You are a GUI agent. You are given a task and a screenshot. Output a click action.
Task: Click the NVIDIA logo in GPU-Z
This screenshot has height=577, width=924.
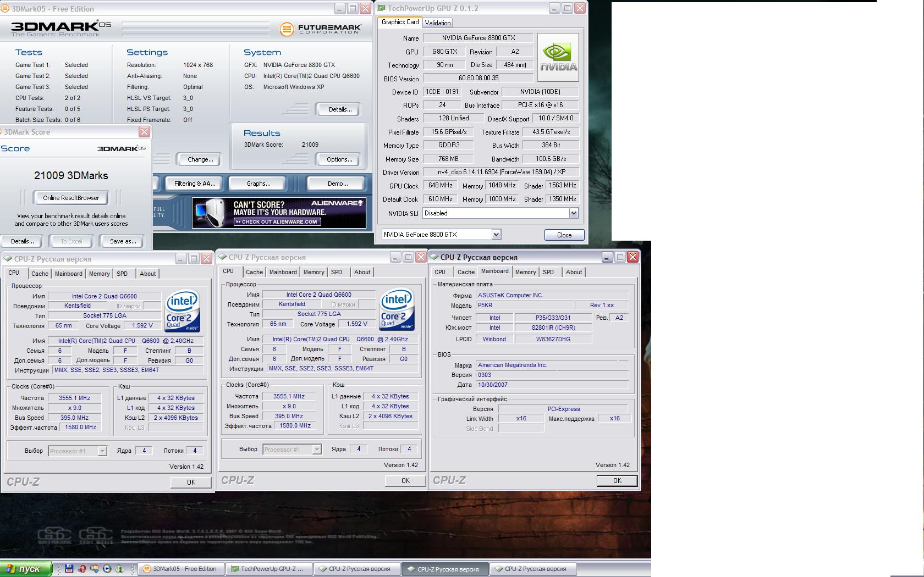[x=558, y=58]
